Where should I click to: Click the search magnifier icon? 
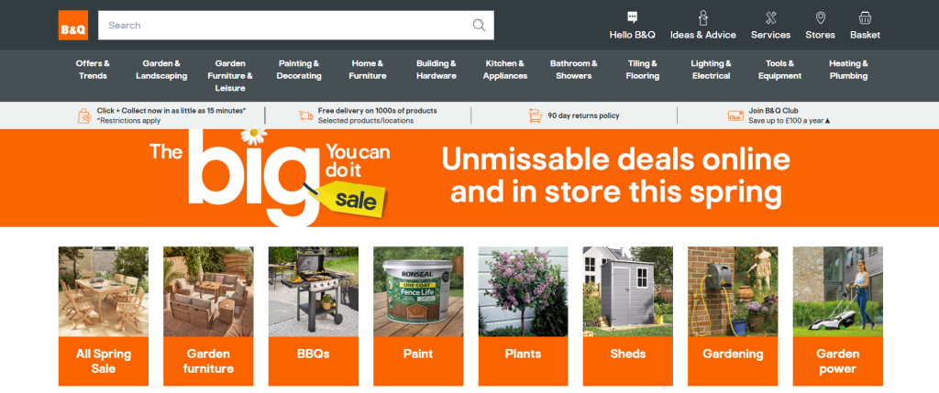(479, 25)
